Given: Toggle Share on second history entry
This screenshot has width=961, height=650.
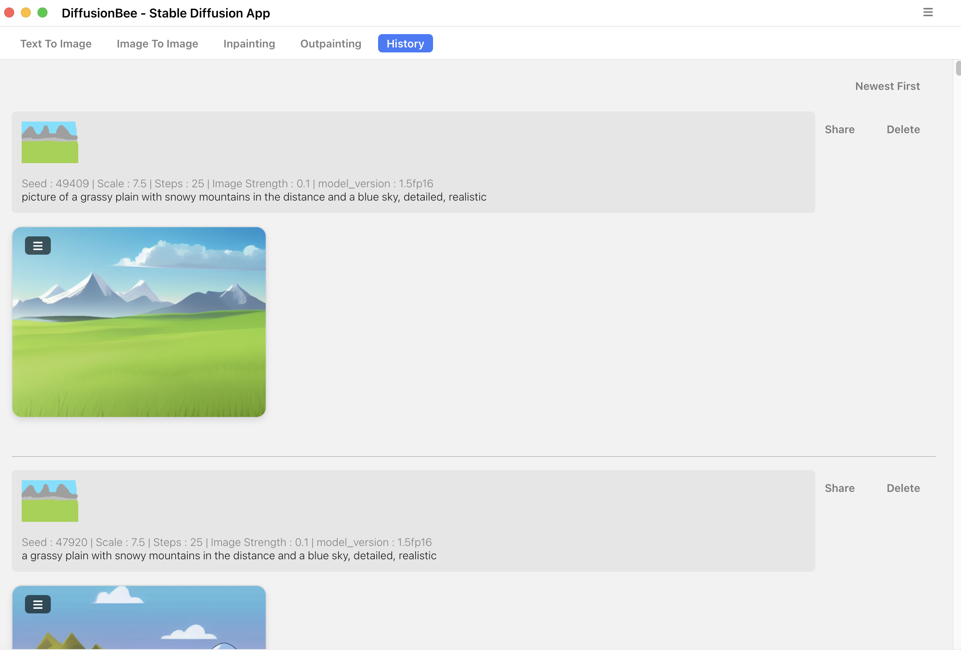Looking at the screenshot, I should click(x=840, y=488).
